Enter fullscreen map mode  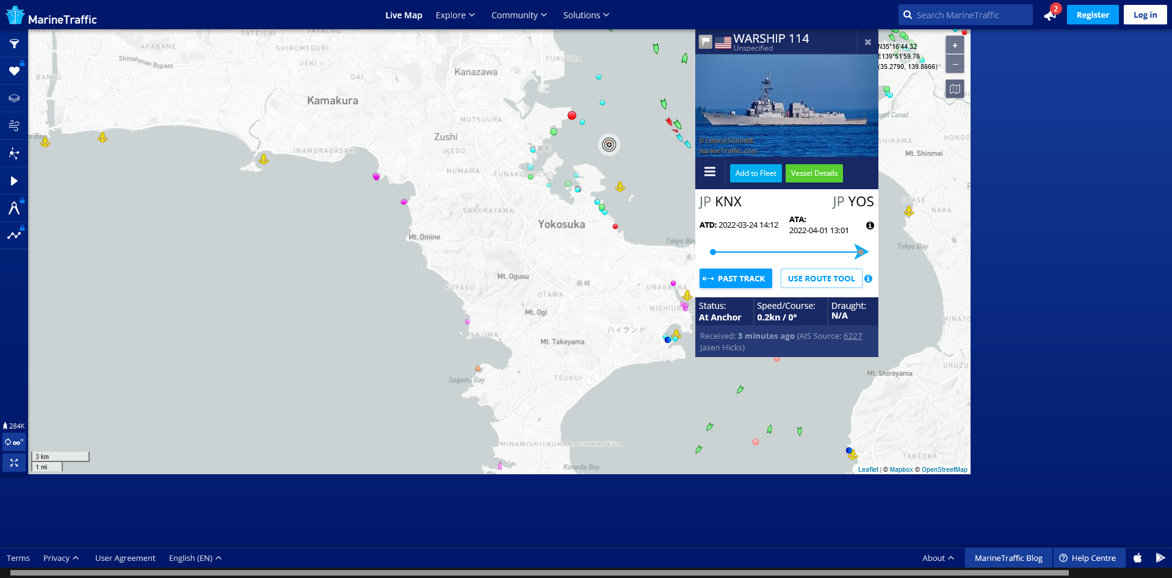(x=14, y=463)
